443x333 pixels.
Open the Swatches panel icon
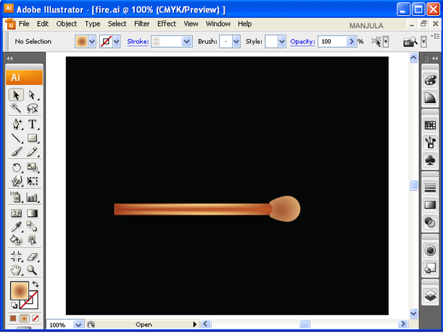430,125
